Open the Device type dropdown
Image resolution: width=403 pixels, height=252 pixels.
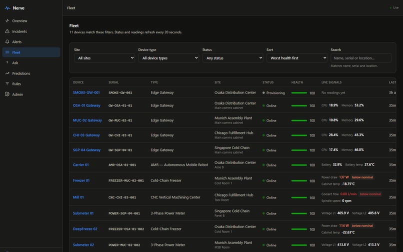click(x=168, y=58)
